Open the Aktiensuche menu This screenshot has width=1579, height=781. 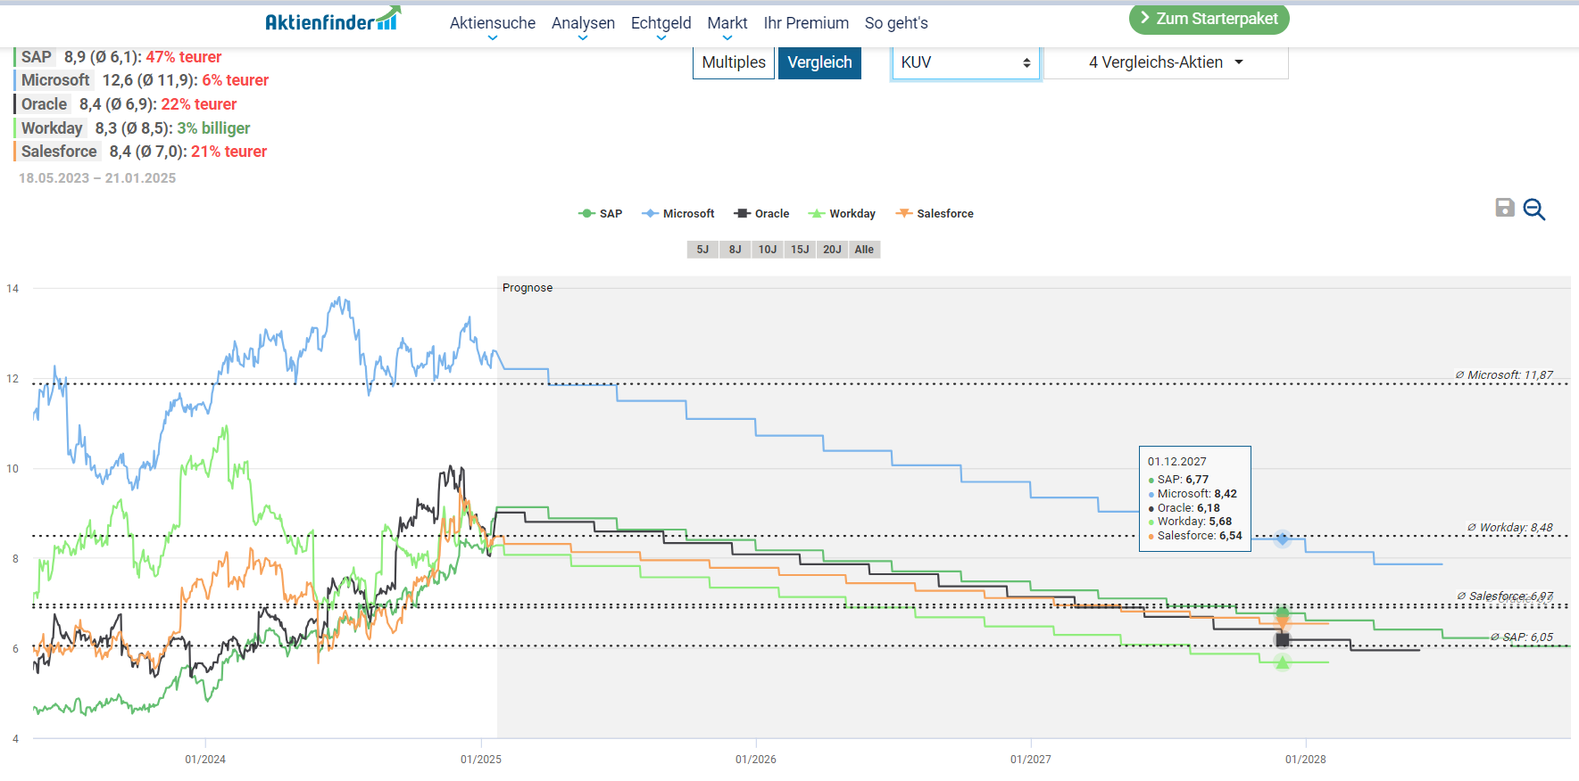point(493,24)
